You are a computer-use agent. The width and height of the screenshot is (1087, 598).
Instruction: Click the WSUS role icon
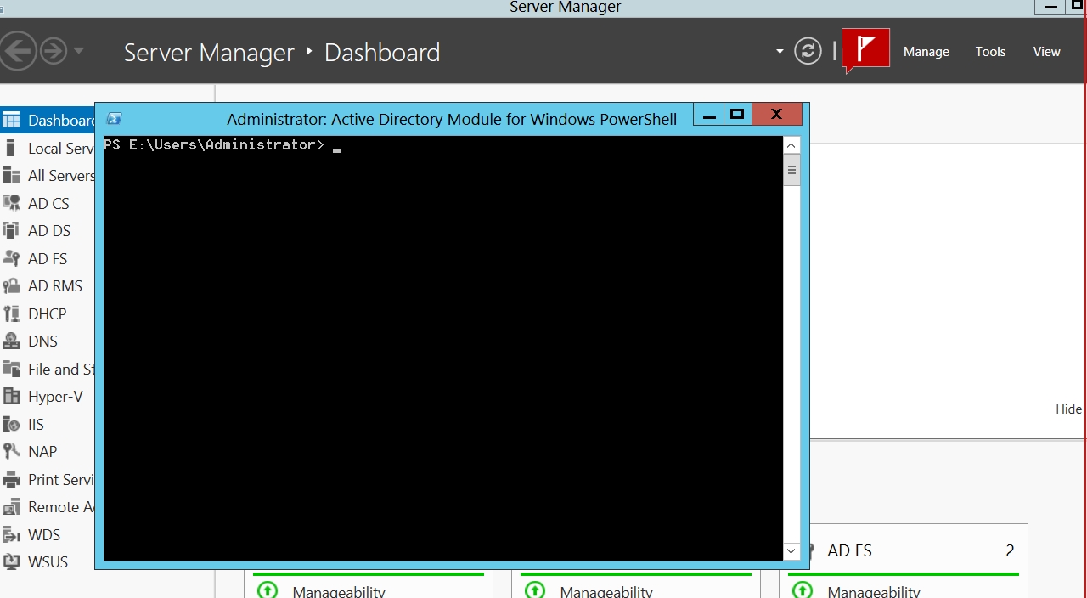click(x=11, y=561)
